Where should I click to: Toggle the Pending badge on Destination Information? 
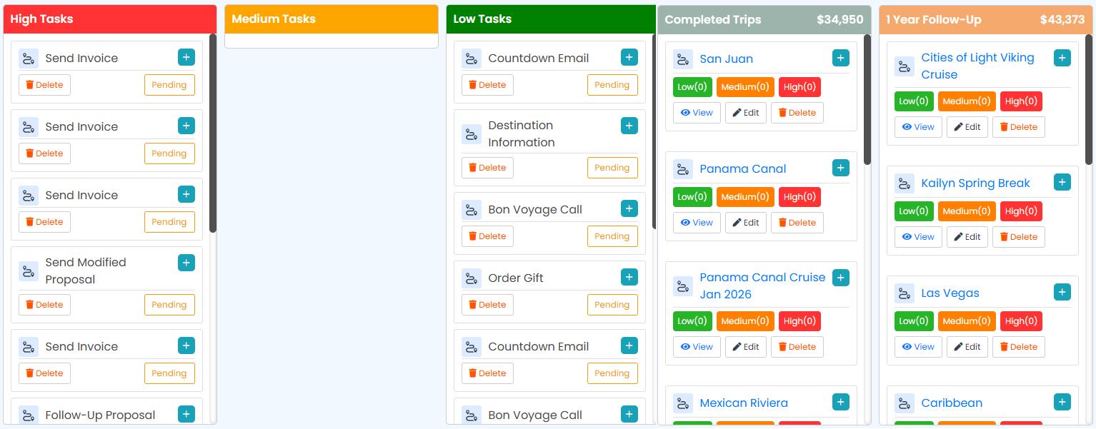[x=612, y=167]
